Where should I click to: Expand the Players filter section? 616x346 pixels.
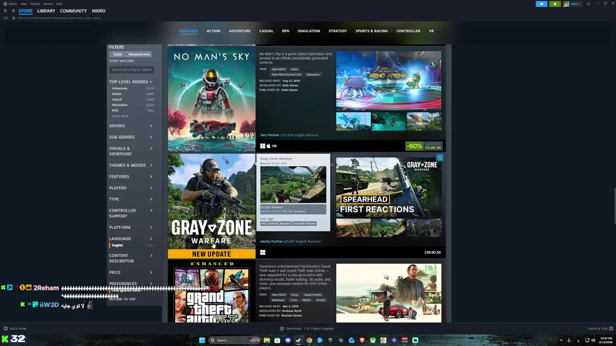130,188
